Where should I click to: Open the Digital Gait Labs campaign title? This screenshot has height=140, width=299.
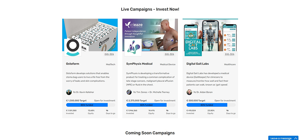pos(198,64)
